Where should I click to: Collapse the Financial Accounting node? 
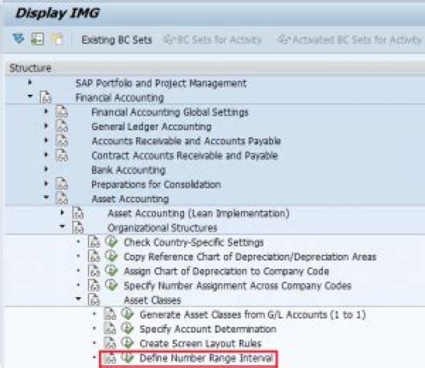(x=30, y=96)
